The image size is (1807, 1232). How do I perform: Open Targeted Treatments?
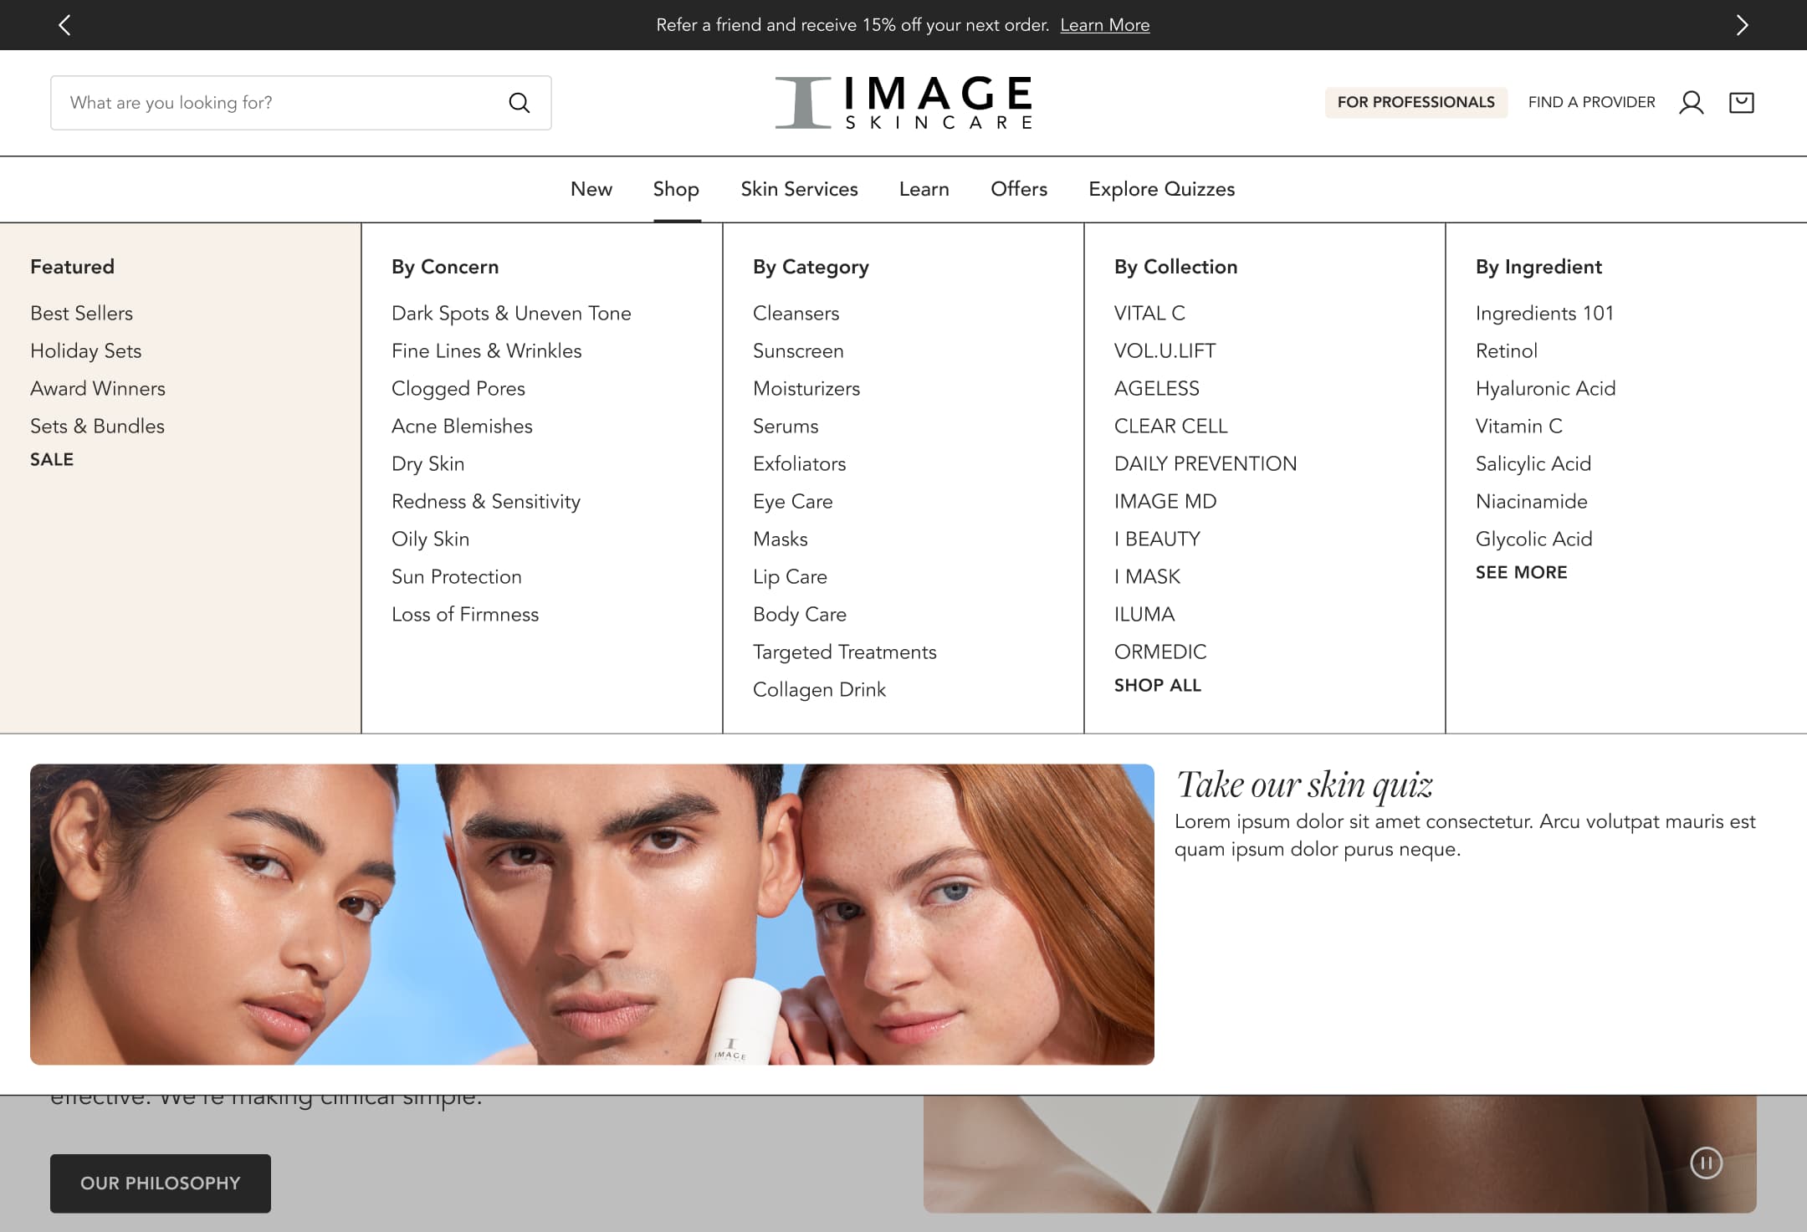click(844, 652)
